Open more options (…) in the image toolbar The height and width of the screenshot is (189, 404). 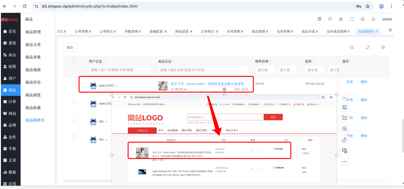344,161
